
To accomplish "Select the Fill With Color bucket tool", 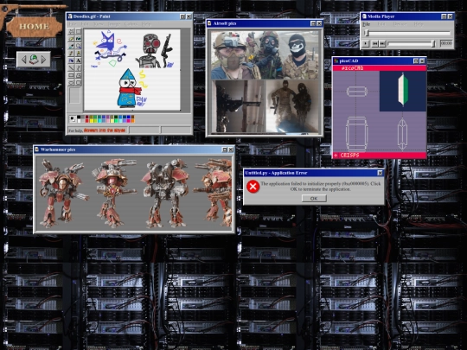I will [79, 39].
